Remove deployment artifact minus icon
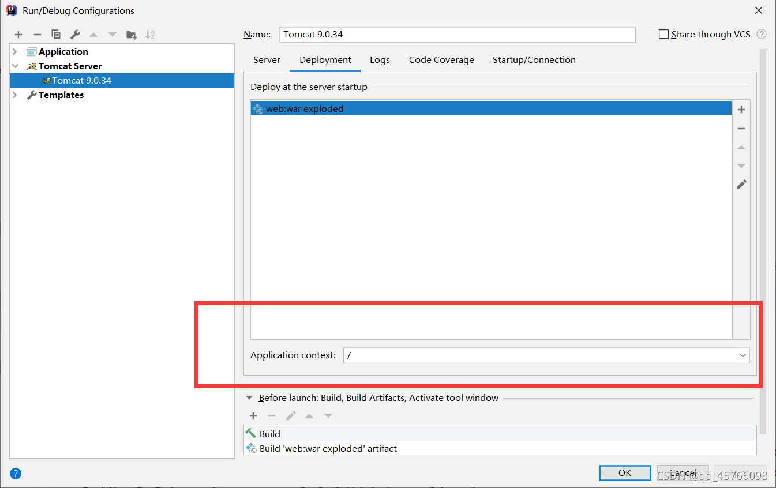This screenshot has height=488, width=776. click(741, 129)
